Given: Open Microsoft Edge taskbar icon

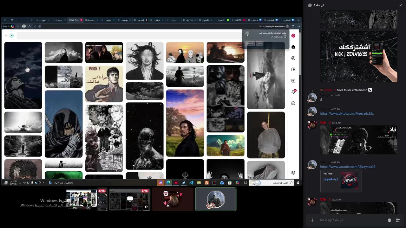Looking at the screenshot, I should (x=168, y=183).
